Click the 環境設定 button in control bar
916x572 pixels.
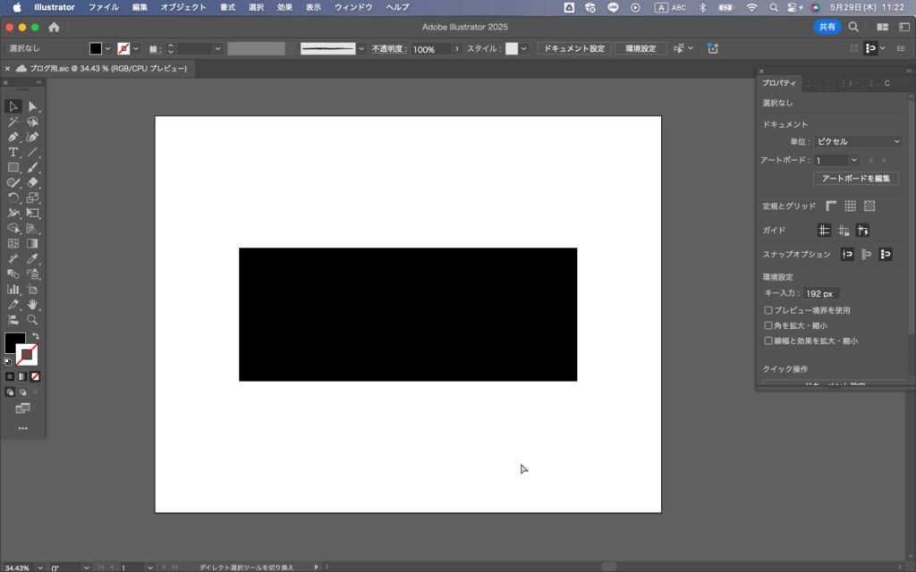pos(640,48)
